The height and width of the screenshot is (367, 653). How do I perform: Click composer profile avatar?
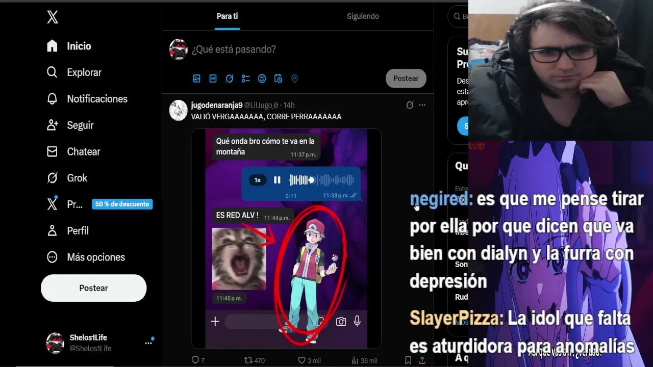tap(178, 49)
